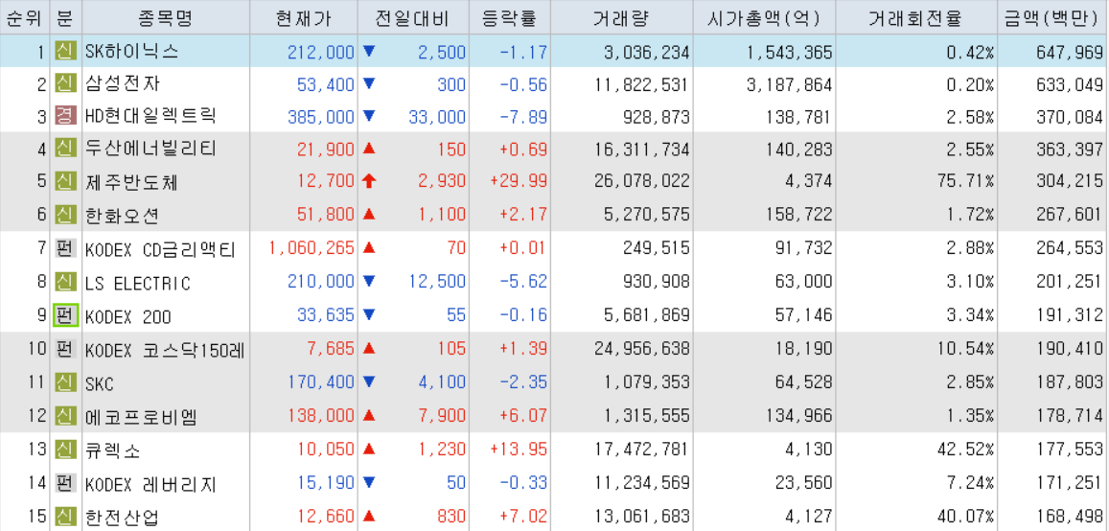1109x531 pixels.
Task: Select the KODEX 200 row name
Action: 128,316
